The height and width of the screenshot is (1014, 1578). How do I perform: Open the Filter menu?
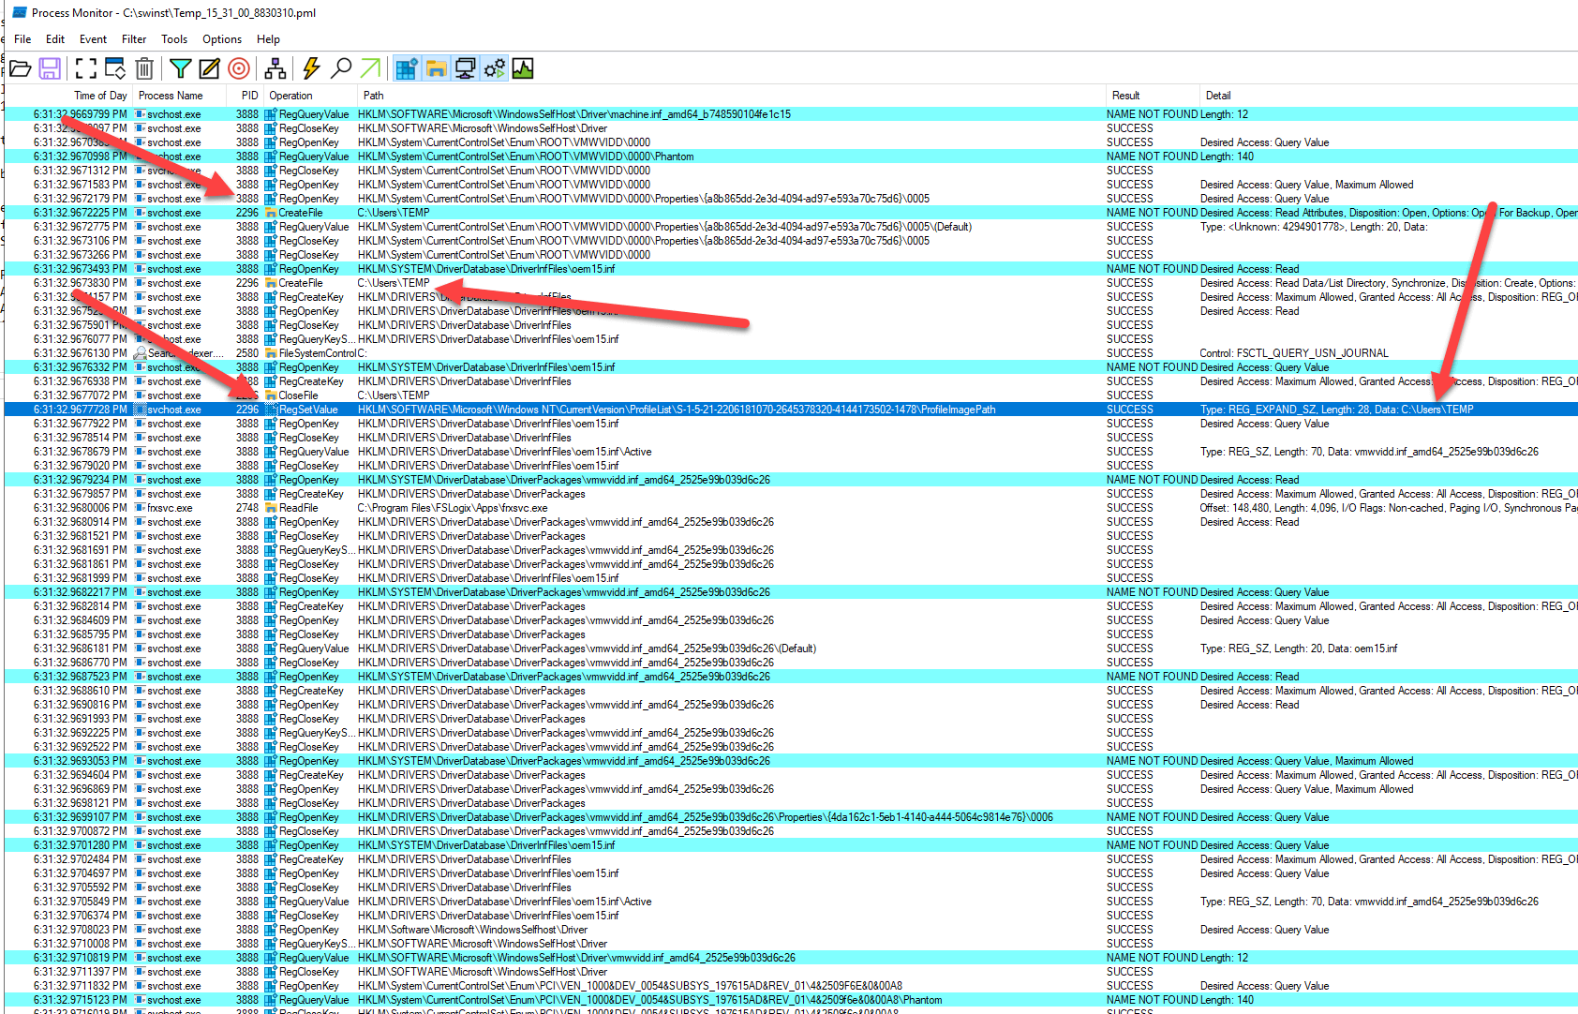click(134, 39)
